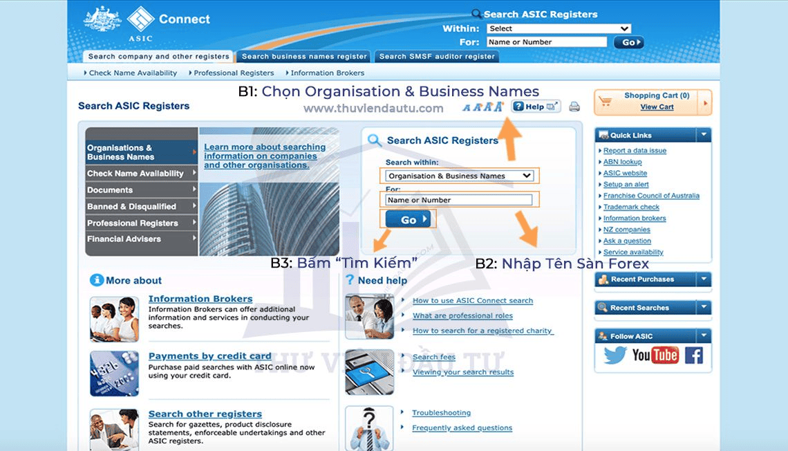This screenshot has width=788, height=451.
Task: Click the Go button in search panel
Action: [408, 220]
